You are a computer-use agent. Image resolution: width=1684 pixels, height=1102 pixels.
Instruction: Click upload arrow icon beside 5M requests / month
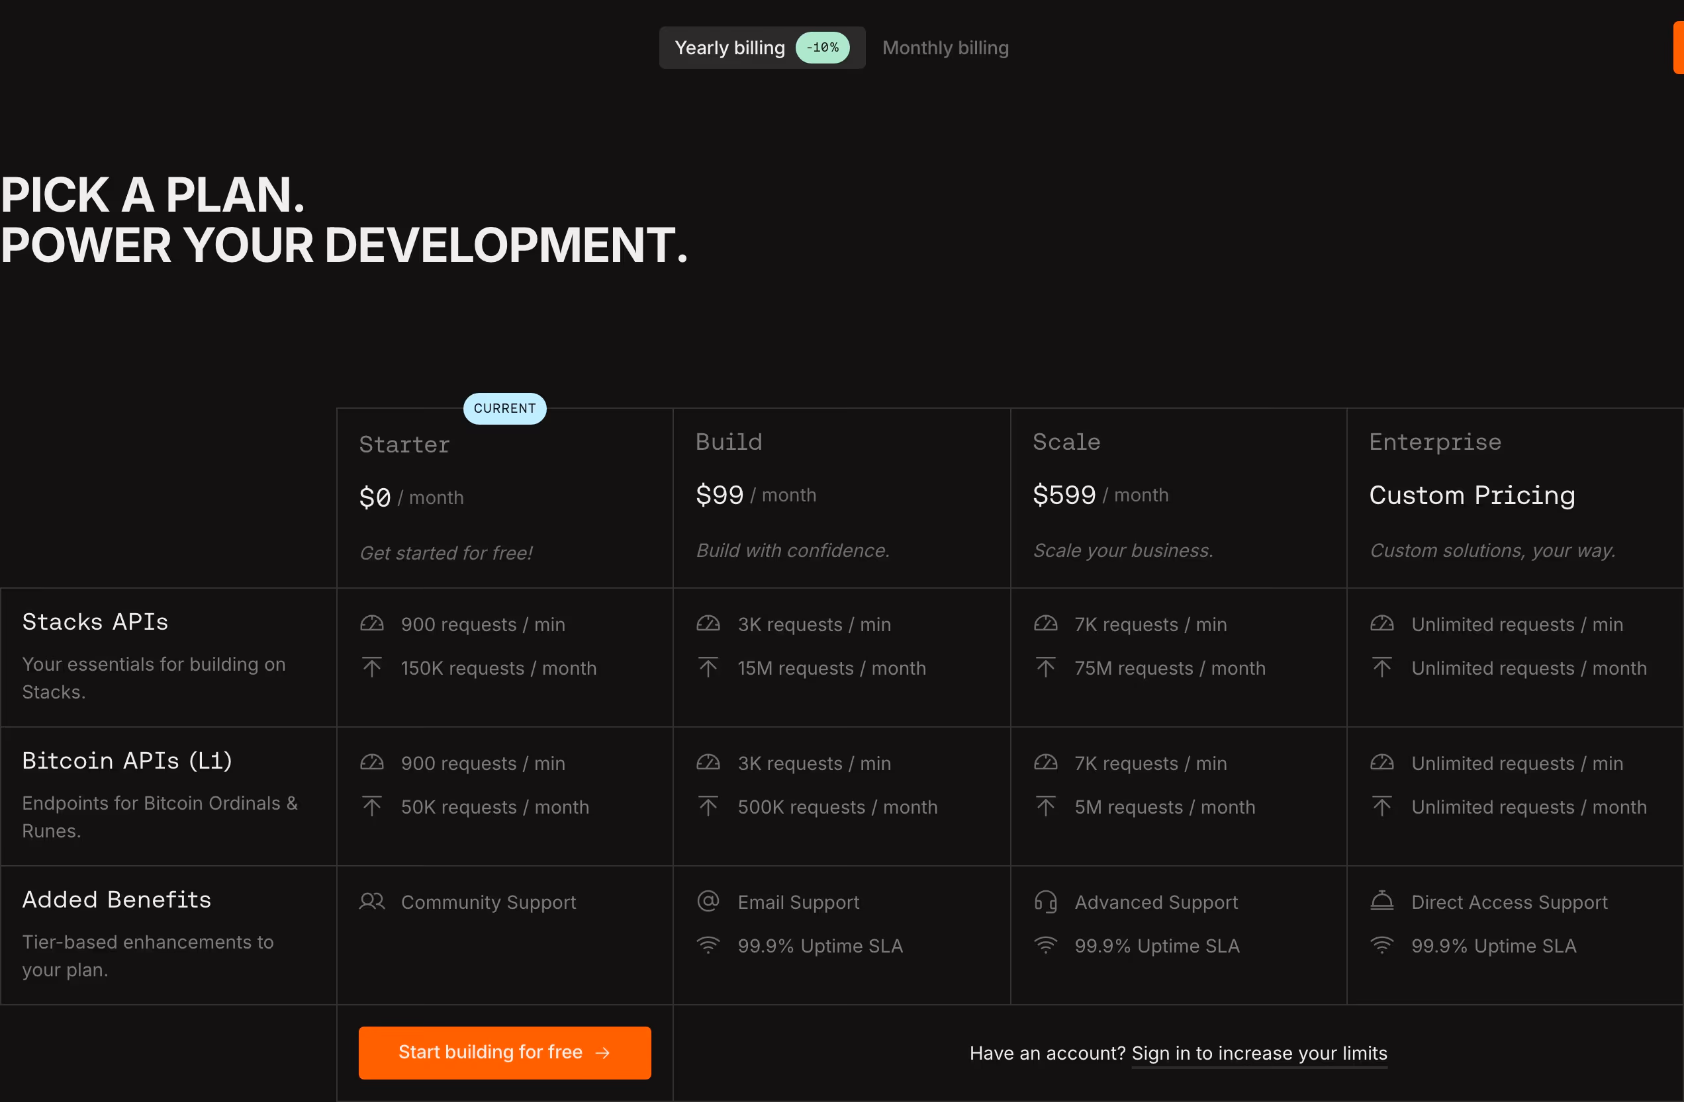(x=1045, y=806)
